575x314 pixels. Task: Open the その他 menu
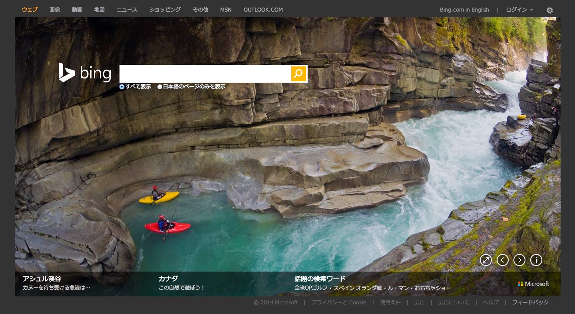click(x=200, y=10)
